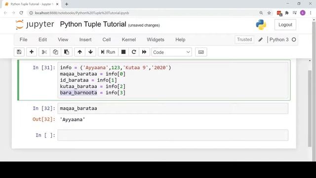Open the File menu
Screen dimensions: 316x178
pyautogui.click(x=23, y=40)
